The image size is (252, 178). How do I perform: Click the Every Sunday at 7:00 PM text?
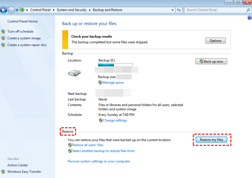point(116,115)
